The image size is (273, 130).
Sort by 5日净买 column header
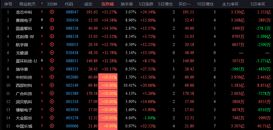[x=258, y=4]
